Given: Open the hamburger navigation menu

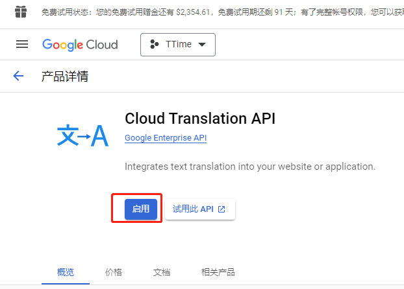Looking at the screenshot, I should 22,44.
